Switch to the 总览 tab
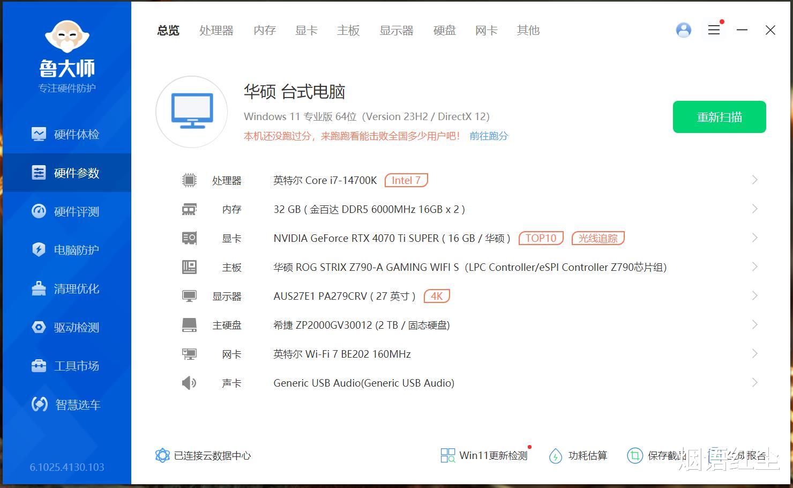 pos(168,31)
